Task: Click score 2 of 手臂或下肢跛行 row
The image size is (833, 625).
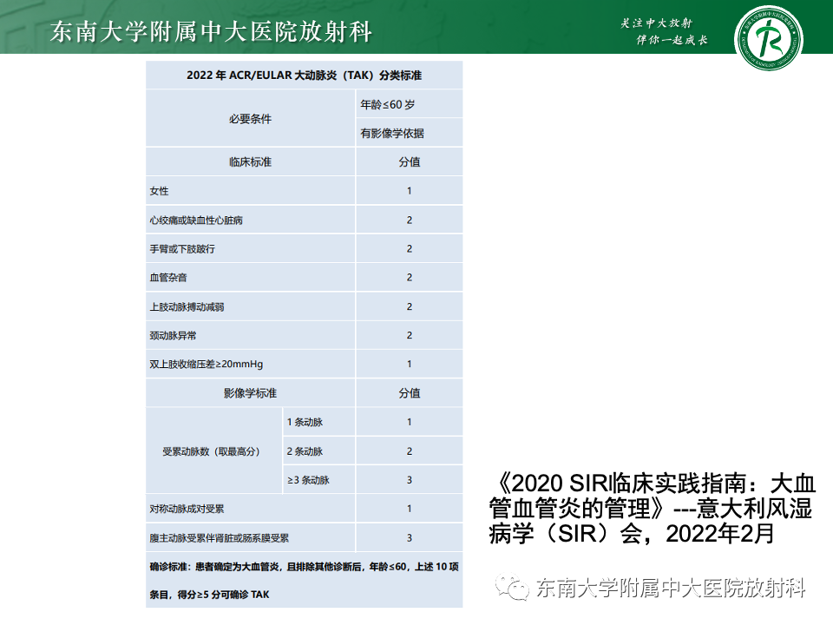Action: [409, 249]
